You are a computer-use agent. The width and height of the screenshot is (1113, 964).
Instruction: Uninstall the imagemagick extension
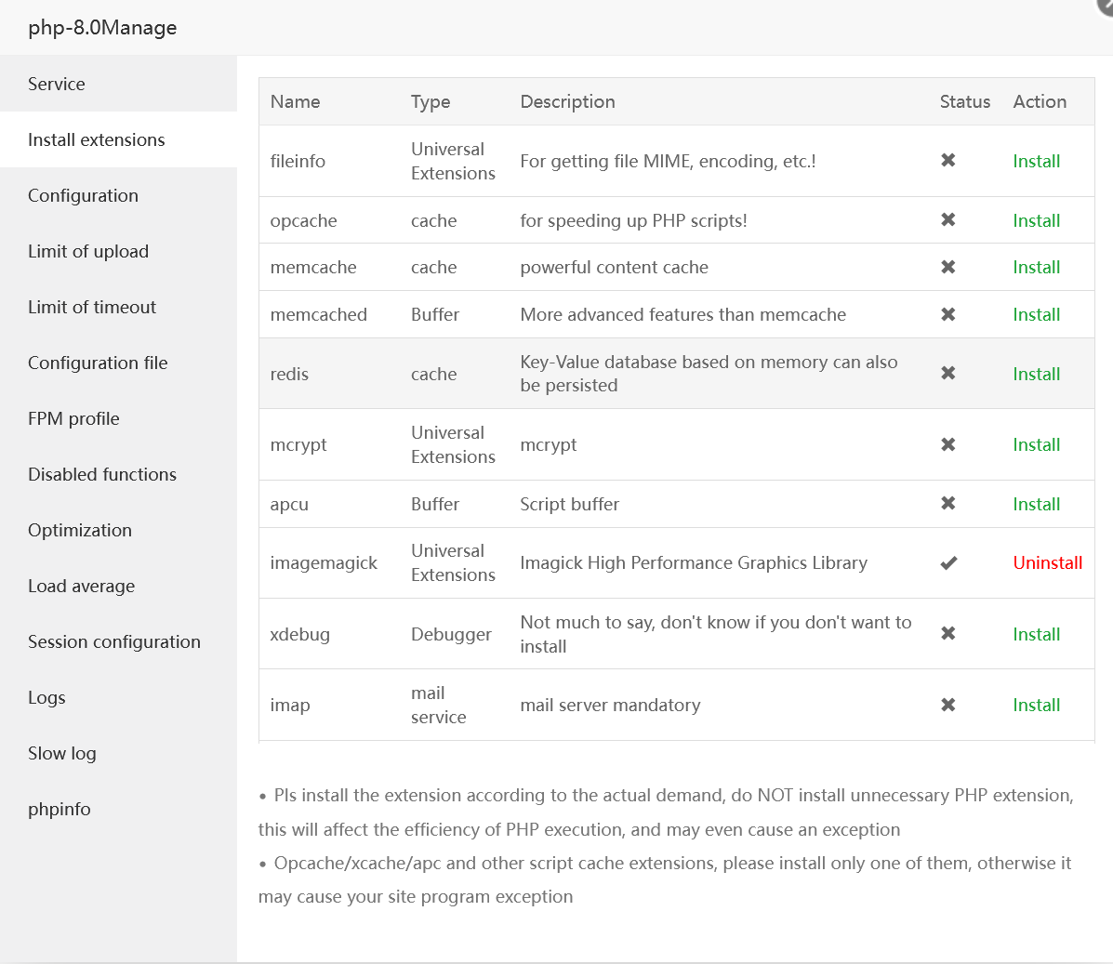1047,563
